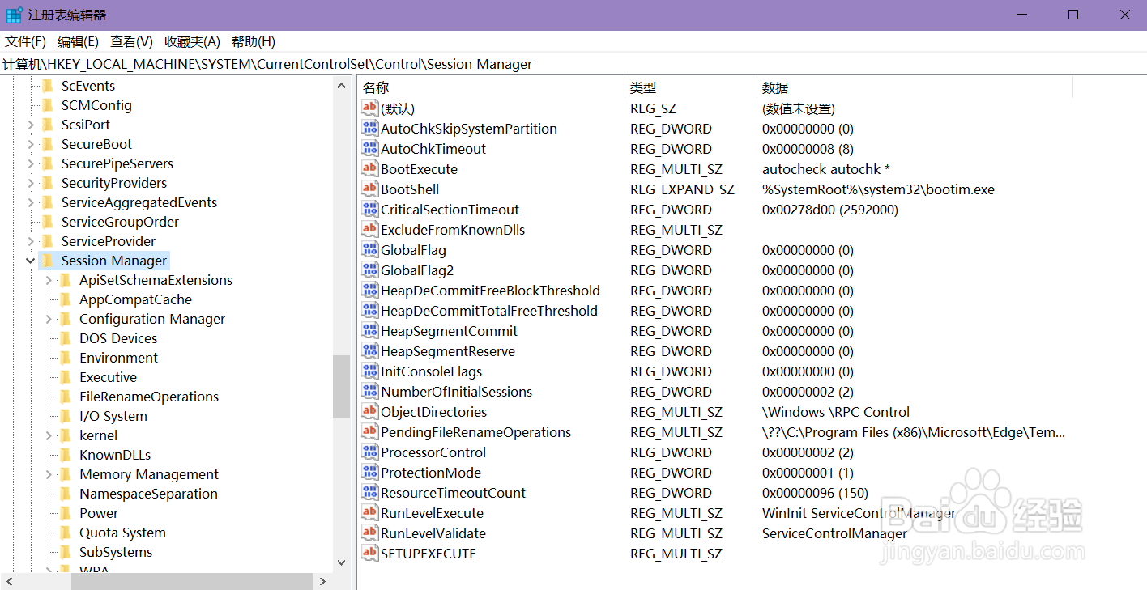1147x590 pixels.
Task: Select the Quota System key
Action: tap(122, 533)
